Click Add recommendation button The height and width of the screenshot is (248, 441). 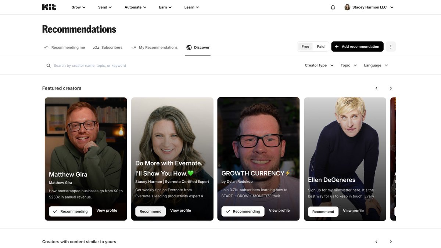[357, 47]
